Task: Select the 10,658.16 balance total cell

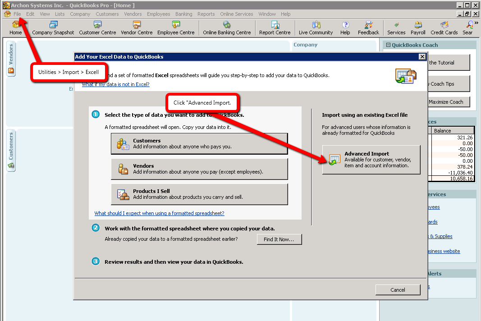Action: coord(453,179)
